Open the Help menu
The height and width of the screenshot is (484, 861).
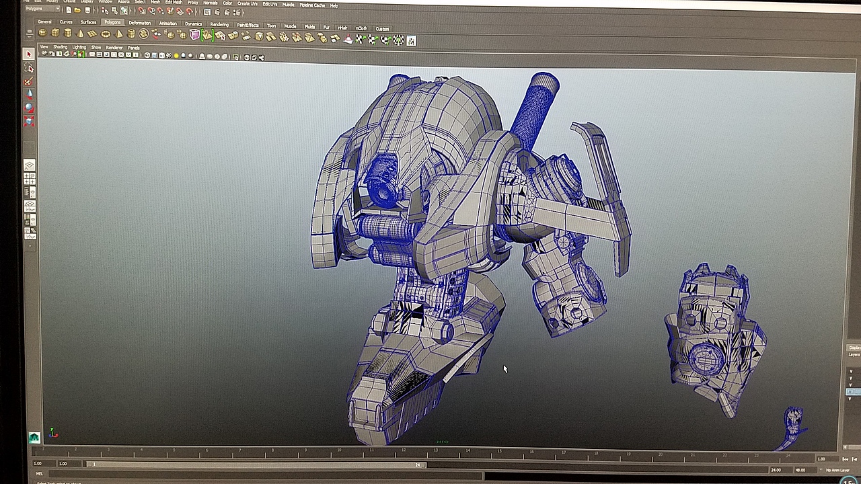pyautogui.click(x=334, y=5)
